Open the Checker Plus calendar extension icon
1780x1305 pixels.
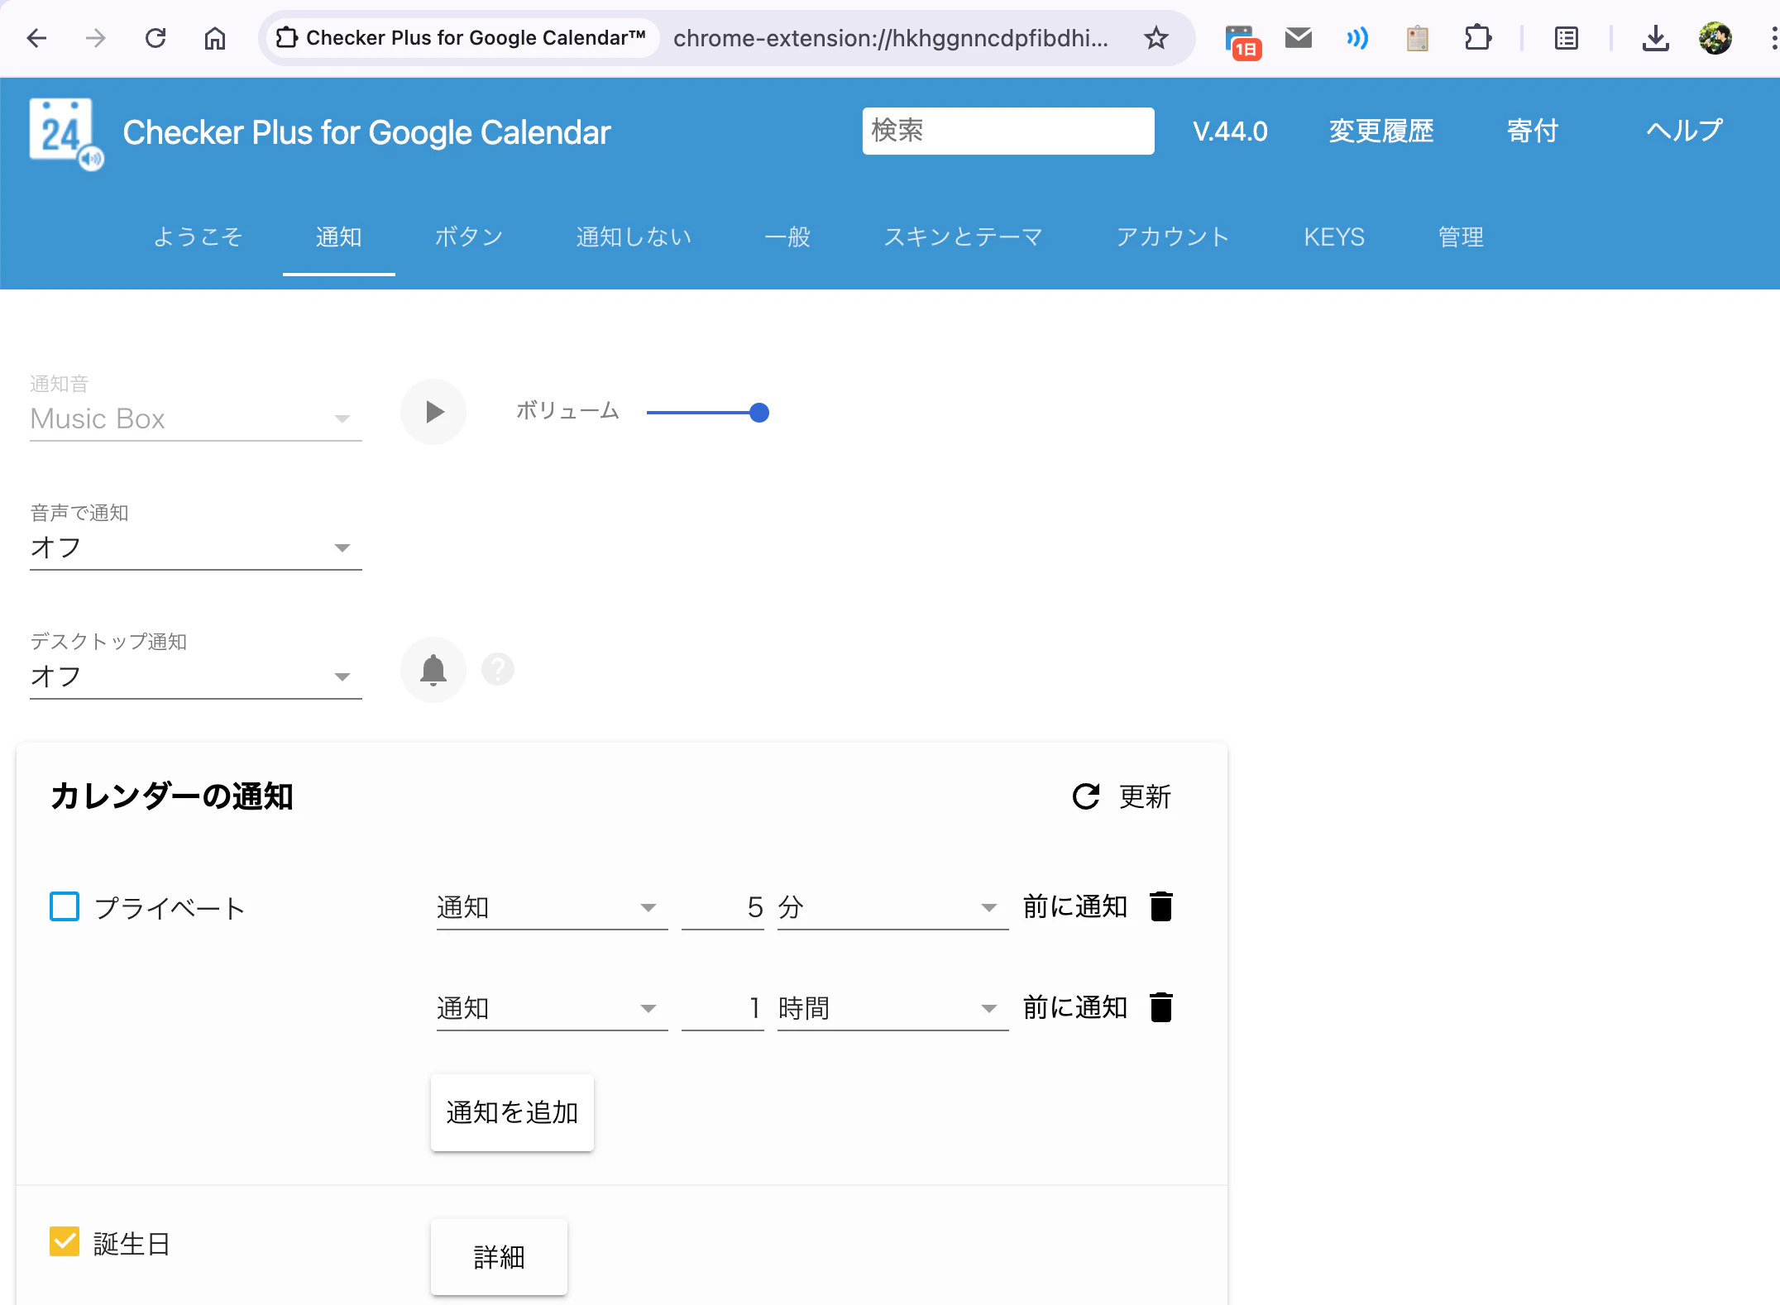coord(1242,41)
